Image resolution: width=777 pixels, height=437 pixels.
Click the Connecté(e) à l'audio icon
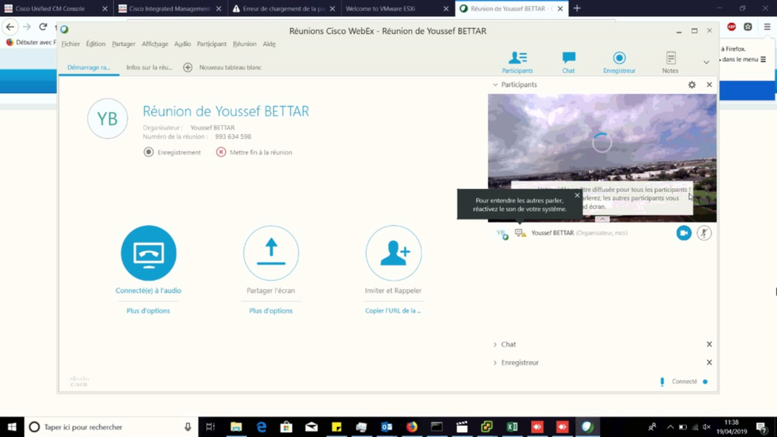click(x=149, y=253)
